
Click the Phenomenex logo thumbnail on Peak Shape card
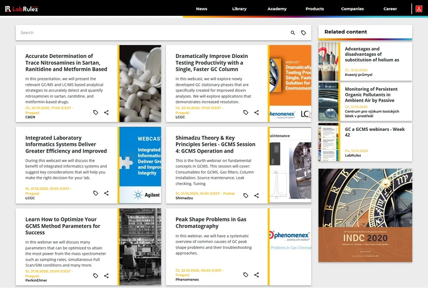pos(290,247)
